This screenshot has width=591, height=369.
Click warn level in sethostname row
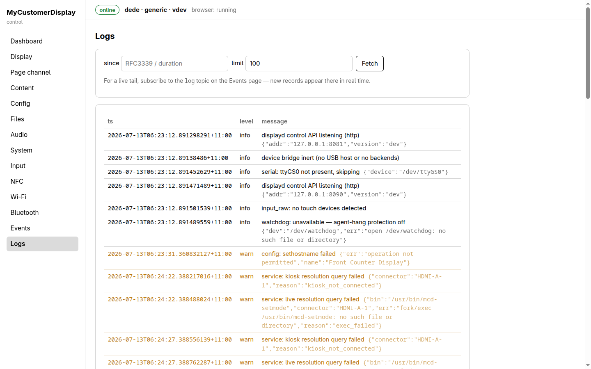click(247, 254)
